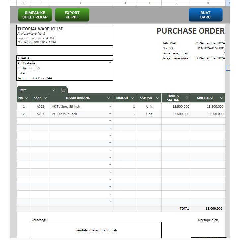Screen dimensions: 240x240
Task: Click No. Telpon 0812 812 1234
Action: (x=37, y=42)
